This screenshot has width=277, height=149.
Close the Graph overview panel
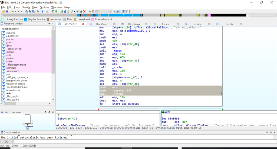(x=53, y=112)
